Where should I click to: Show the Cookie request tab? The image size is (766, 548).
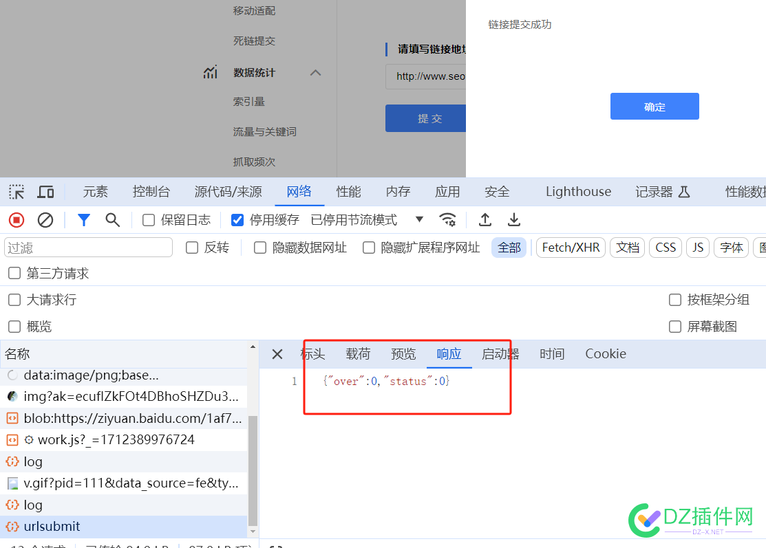pyautogui.click(x=606, y=354)
